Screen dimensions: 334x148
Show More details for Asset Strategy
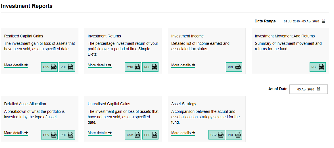(x=183, y=133)
